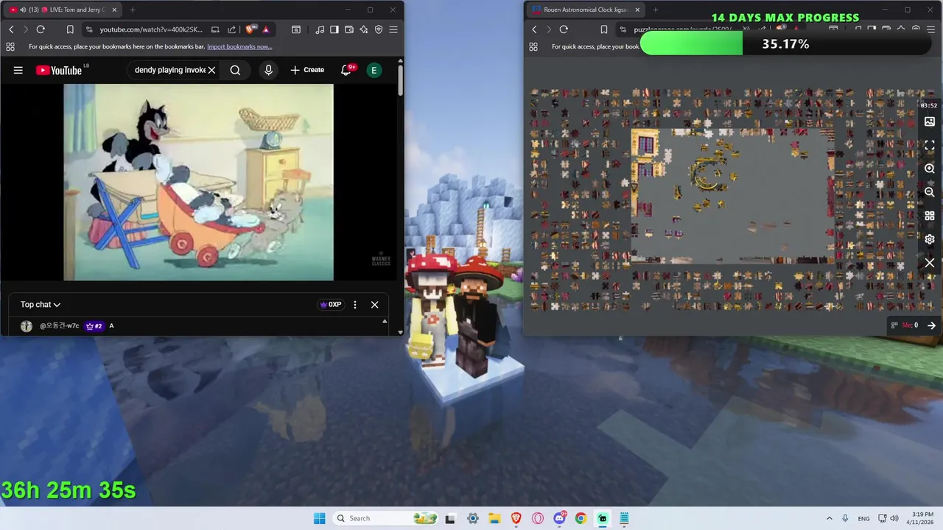943x530 pixels.
Task: Click the Windows taskbar Search box
Action: pyautogui.click(x=385, y=518)
